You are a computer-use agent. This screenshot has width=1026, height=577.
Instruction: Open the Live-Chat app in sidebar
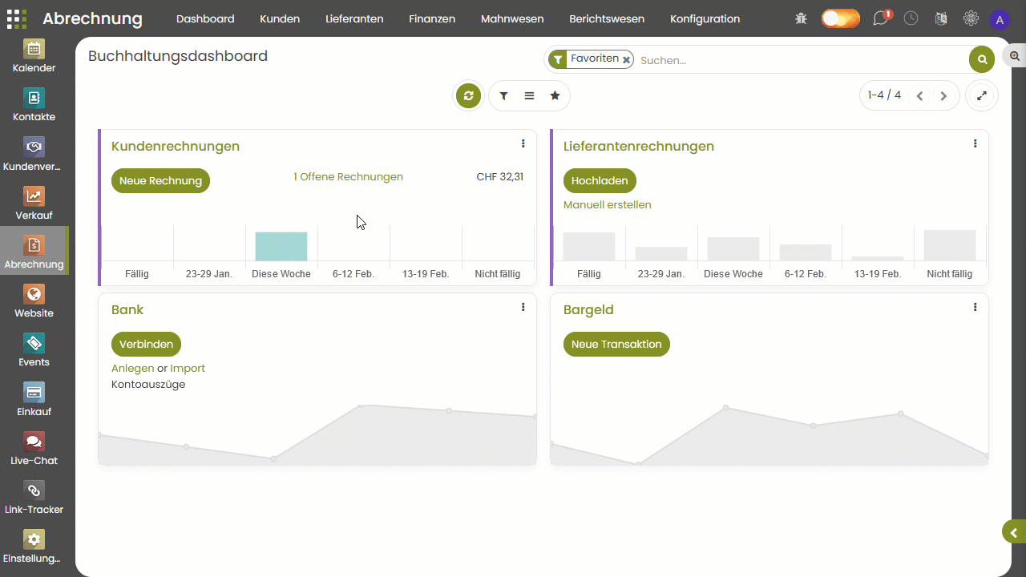[34, 450]
